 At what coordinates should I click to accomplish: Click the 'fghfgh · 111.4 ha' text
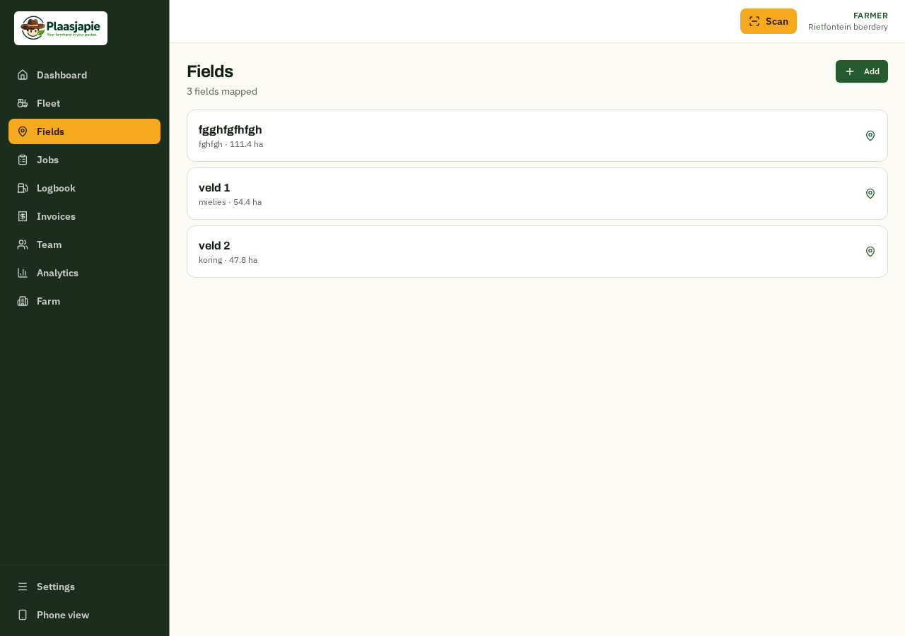tap(230, 144)
